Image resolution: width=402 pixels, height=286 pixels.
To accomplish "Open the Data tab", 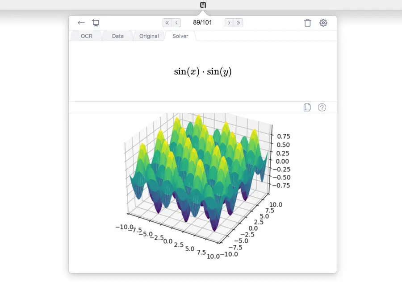I will click(x=117, y=36).
